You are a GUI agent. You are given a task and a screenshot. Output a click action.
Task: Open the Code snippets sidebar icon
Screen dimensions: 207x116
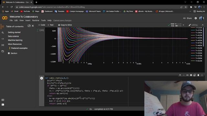[x=3, y=39]
